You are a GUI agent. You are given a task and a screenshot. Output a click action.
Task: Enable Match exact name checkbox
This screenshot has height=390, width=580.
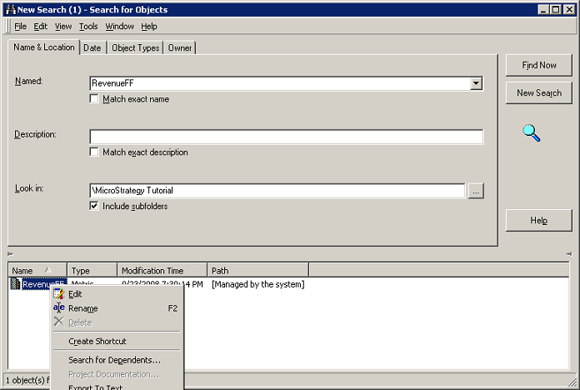click(95, 99)
